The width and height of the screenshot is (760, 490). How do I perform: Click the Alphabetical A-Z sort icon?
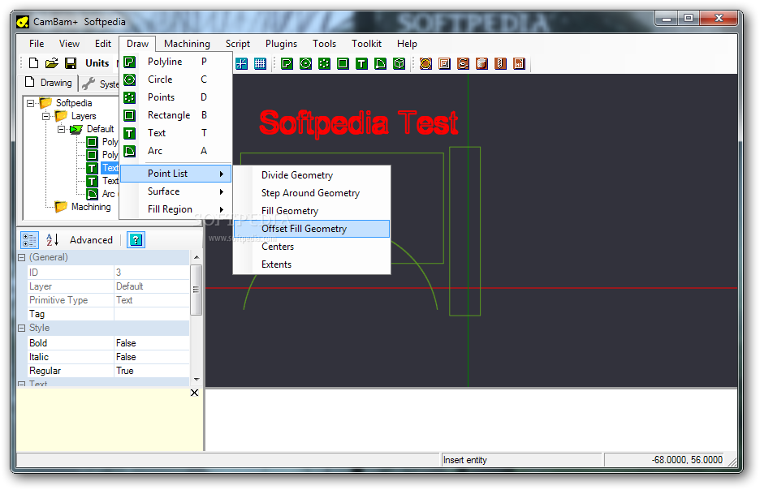(52, 239)
